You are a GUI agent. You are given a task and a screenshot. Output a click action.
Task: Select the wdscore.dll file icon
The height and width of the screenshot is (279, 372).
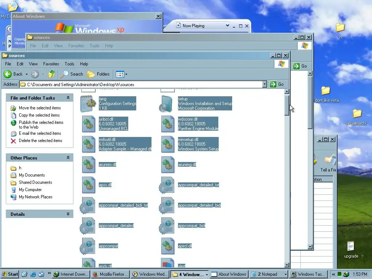pyautogui.click(x=168, y=124)
